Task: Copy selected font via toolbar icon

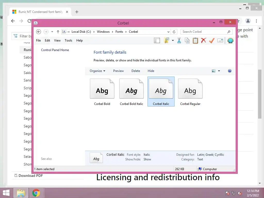Action: pyautogui.click(x=187, y=40)
